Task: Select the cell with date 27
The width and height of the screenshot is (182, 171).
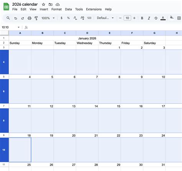Action: [x=65, y=165]
